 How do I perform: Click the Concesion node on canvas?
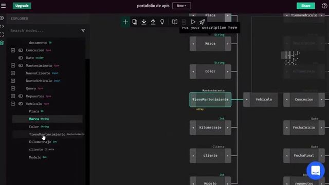point(304,99)
